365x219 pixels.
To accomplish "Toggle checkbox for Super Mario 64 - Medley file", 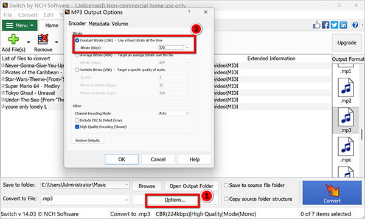I will click(3, 86).
